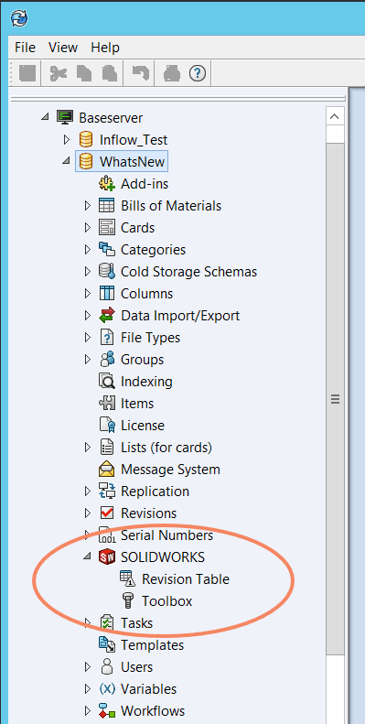Collapse the Baseserver node
Image resolution: width=365 pixels, height=724 pixels.
(45, 117)
